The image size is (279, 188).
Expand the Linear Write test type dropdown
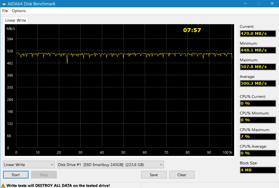[29, 165]
